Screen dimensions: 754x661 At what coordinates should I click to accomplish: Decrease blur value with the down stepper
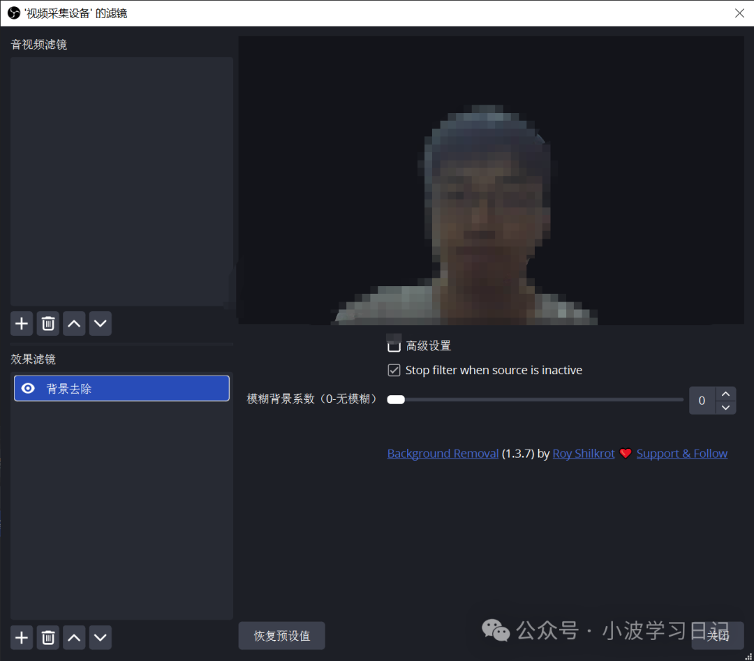click(x=726, y=408)
